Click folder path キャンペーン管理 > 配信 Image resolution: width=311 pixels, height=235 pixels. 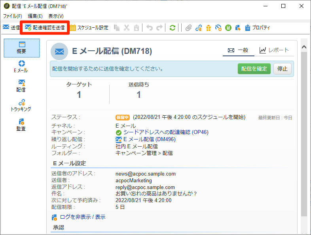[x=144, y=153]
